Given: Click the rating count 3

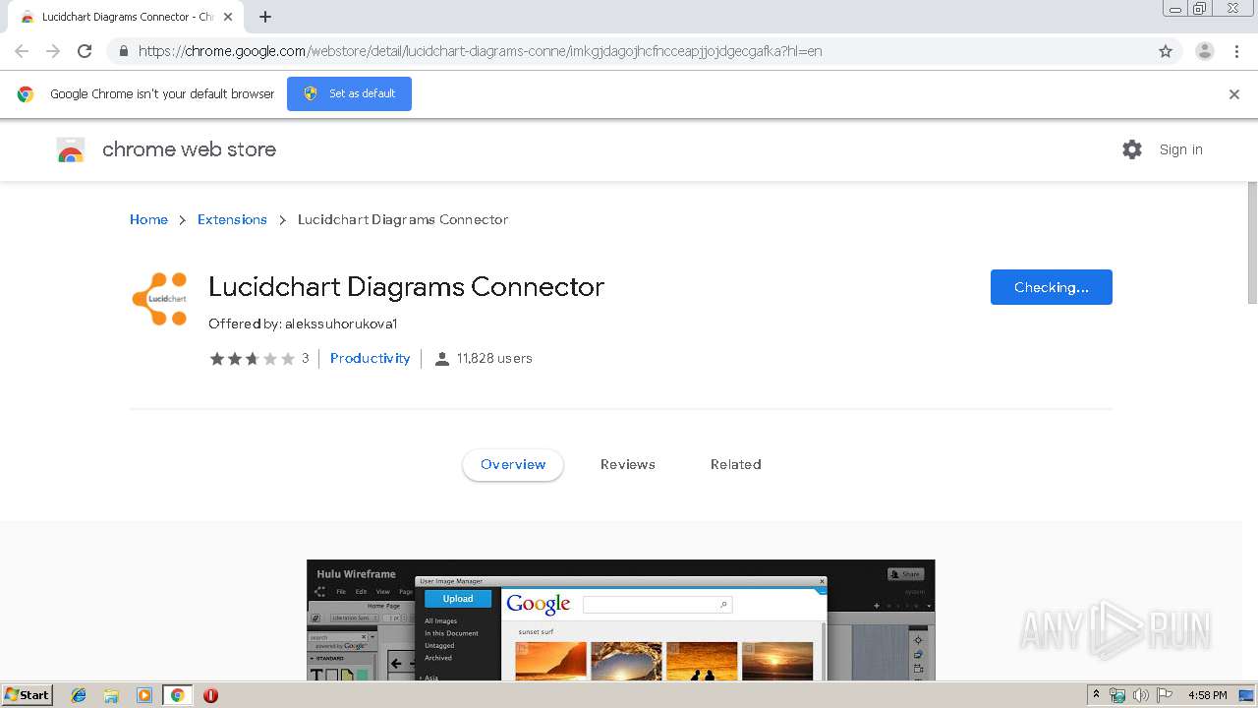Looking at the screenshot, I should coord(305,359).
